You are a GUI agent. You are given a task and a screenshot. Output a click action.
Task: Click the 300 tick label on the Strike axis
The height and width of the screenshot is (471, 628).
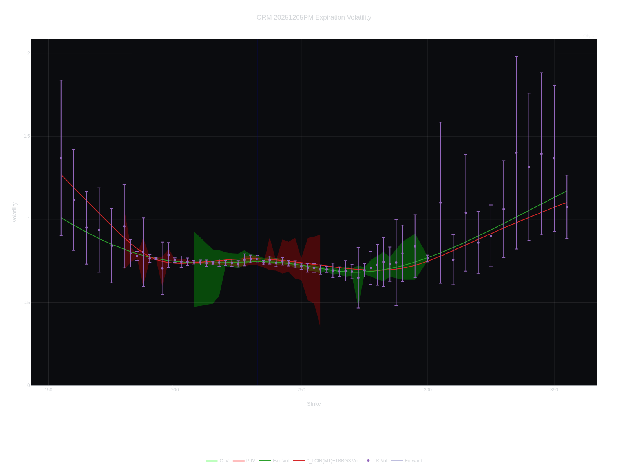pos(427,389)
